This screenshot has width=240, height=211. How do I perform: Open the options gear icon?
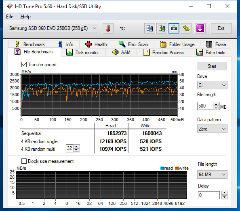coord(186,28)
